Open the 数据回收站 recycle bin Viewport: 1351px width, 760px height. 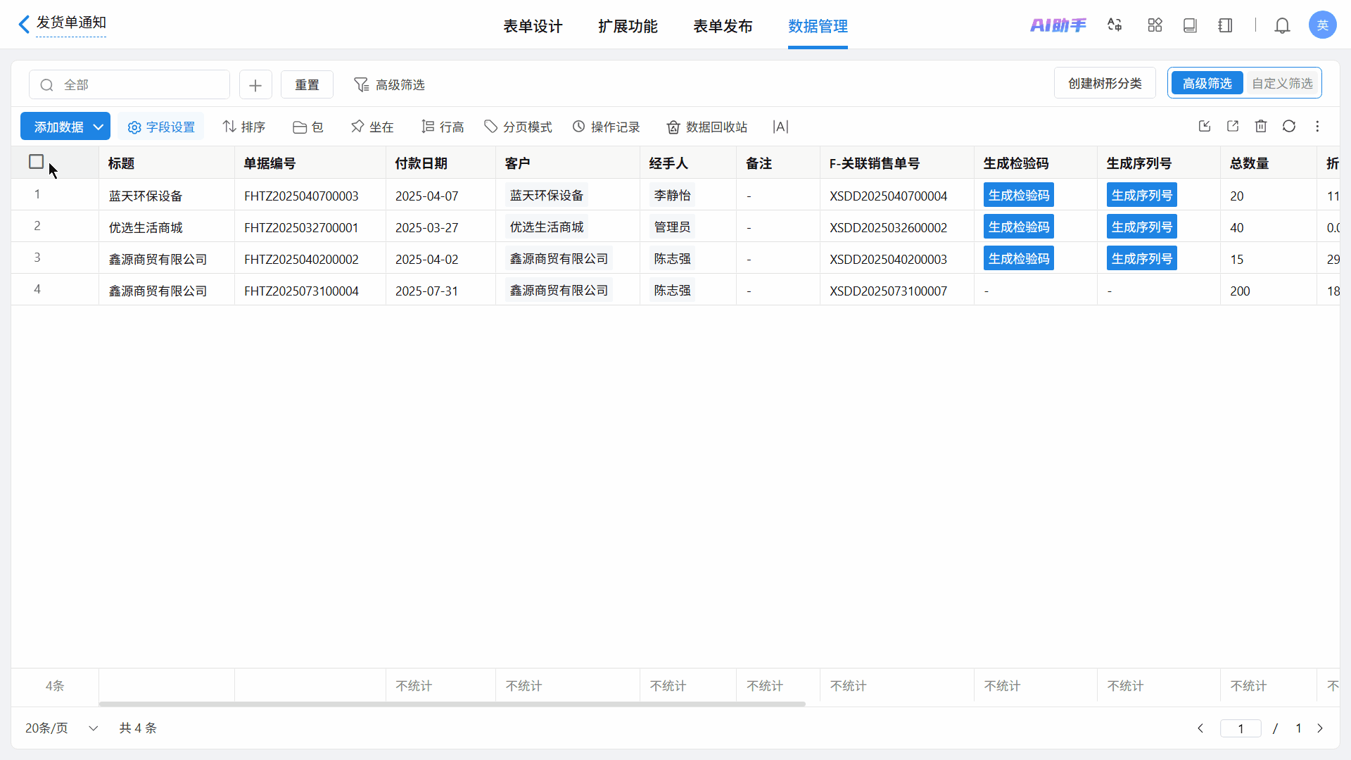707,127
